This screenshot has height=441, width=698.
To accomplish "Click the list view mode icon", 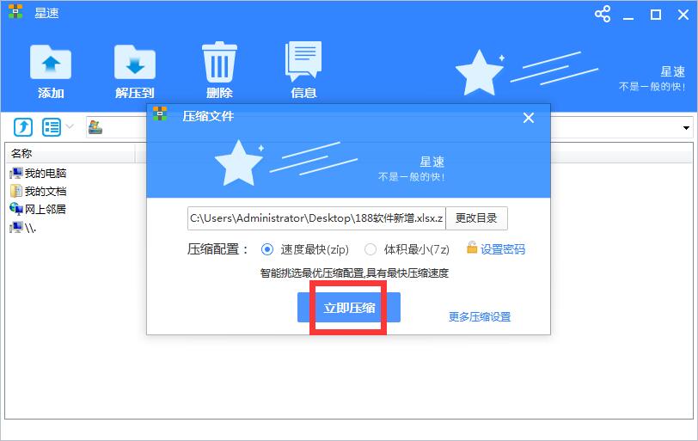I will (x=52, y=127).
